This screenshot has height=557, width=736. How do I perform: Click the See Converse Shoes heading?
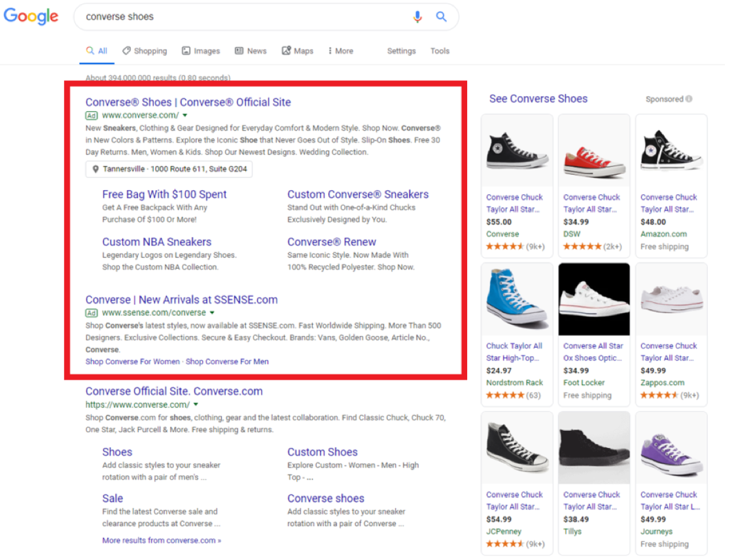[x=538, y=99]
